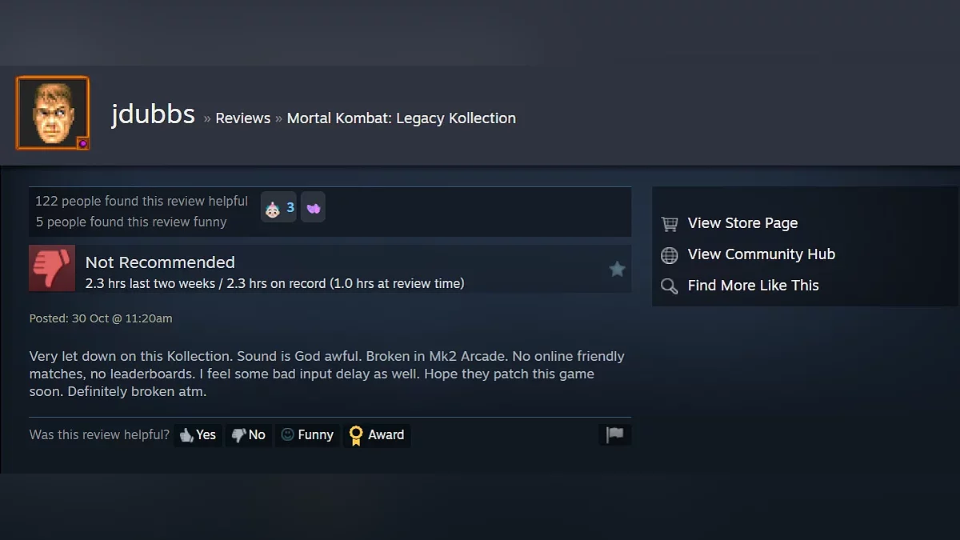Click the purple heart award icon

[x=313, y=208]
